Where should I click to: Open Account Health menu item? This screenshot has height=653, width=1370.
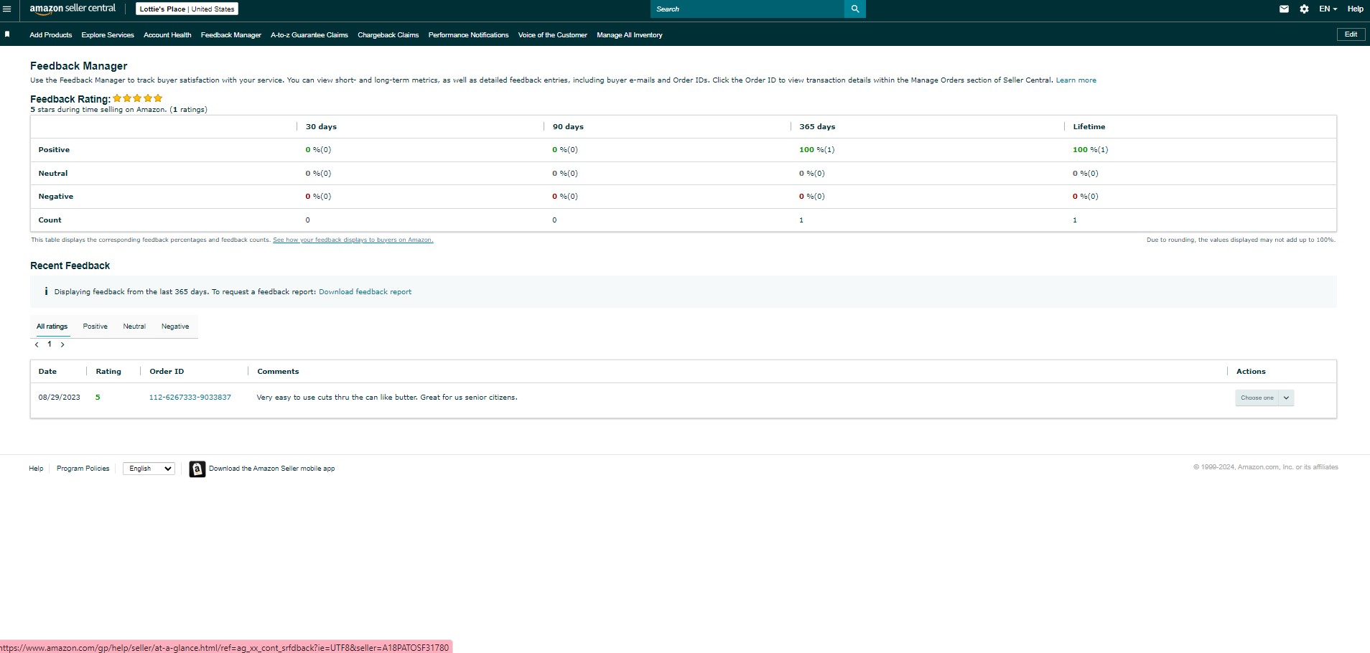point(167,35)
